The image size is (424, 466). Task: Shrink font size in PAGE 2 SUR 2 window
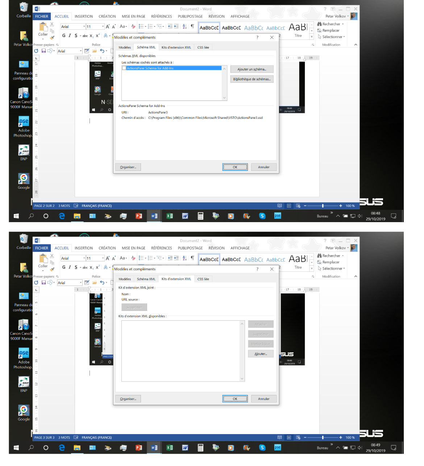(114, 26)
